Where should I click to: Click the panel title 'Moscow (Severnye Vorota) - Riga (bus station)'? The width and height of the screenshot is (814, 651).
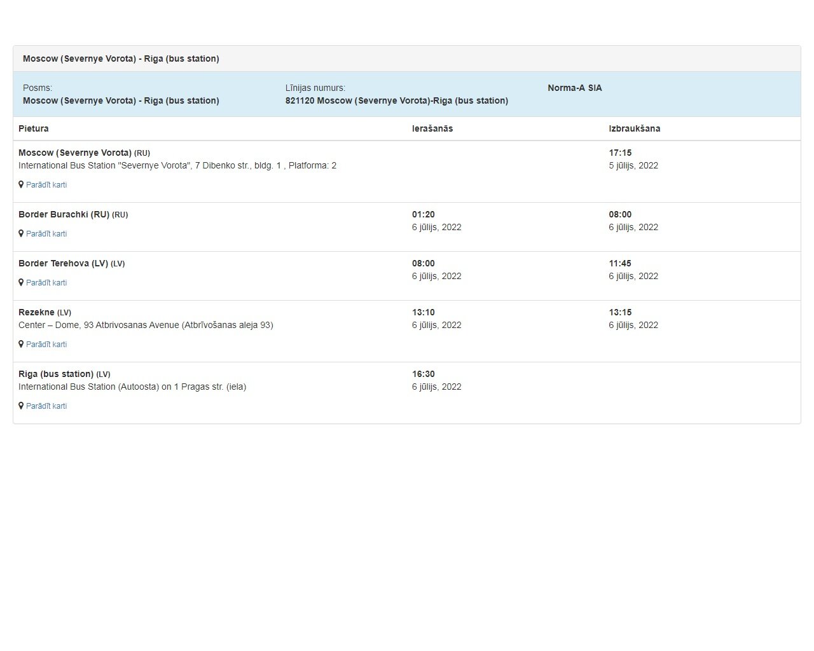(121, 58)
